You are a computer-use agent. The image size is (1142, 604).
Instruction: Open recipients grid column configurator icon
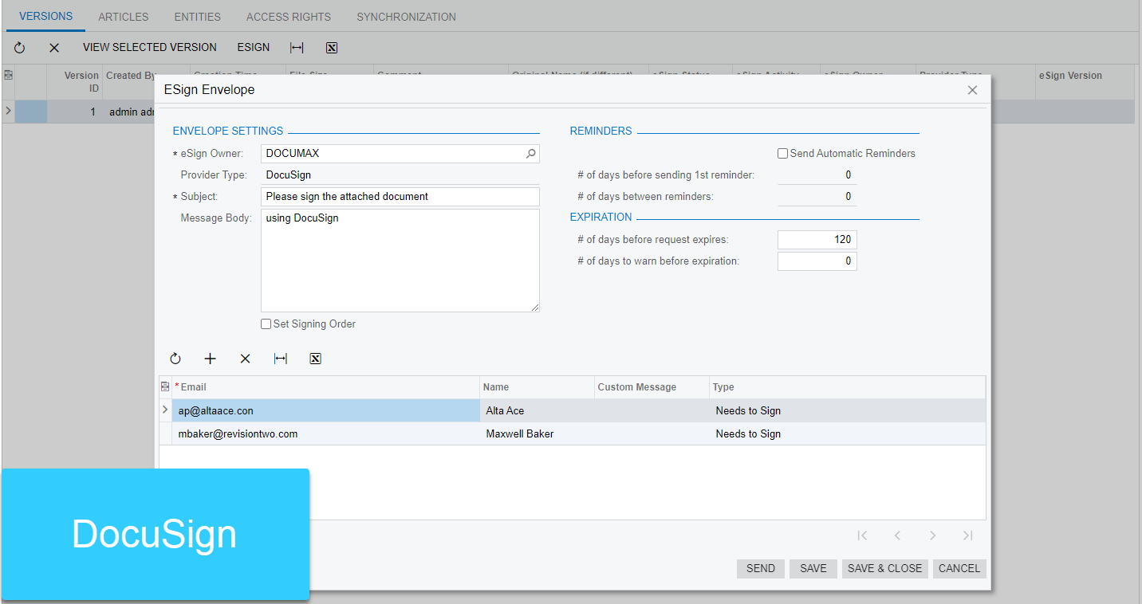(165, 387)
